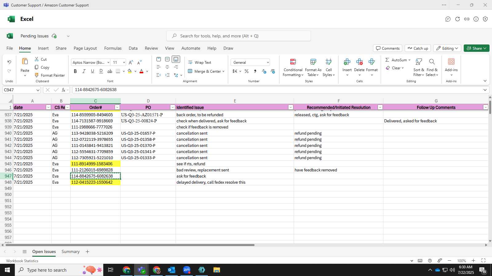Toggle Italic formatting

(x=84, y=71)
